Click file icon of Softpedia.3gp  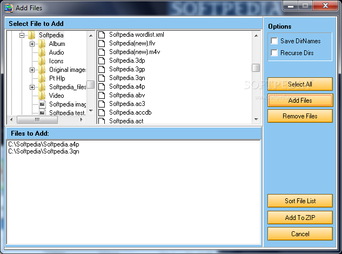click(x=102, y=69)
